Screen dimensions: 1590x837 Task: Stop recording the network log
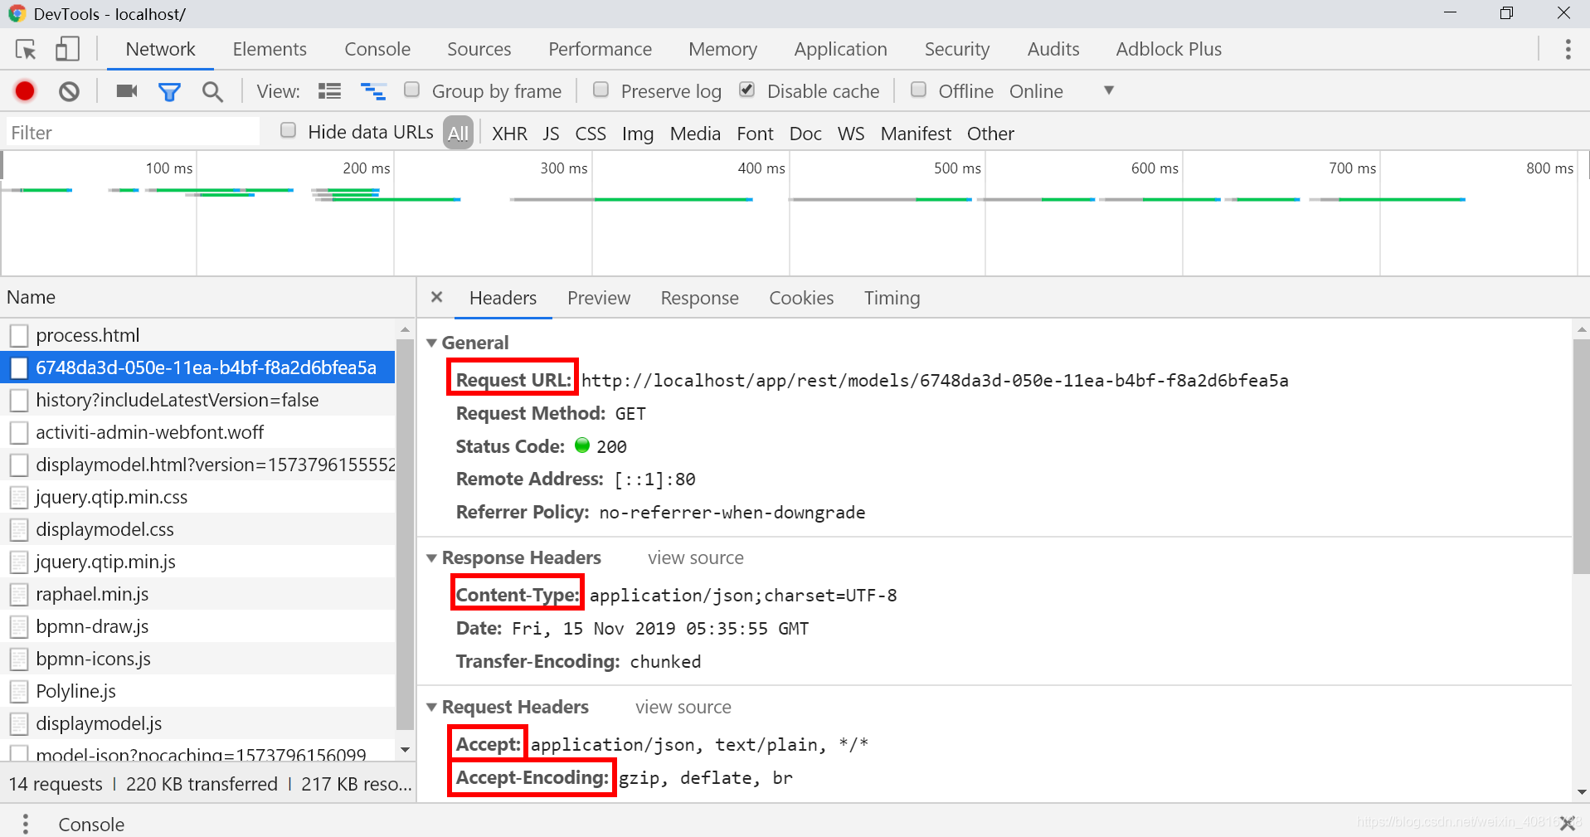[x=25, y=91]
